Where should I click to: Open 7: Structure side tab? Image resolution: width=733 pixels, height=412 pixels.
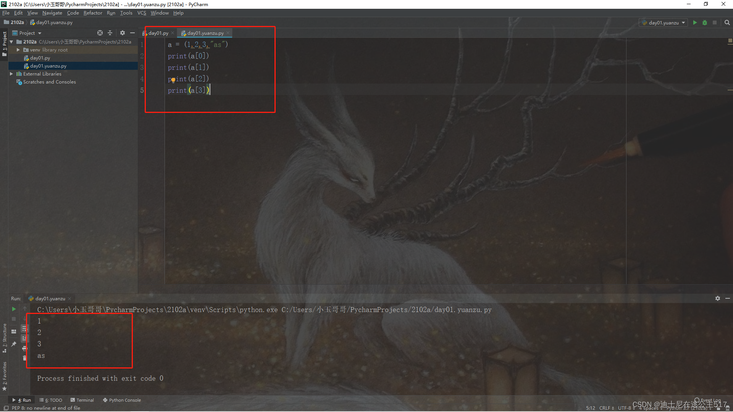5,338
